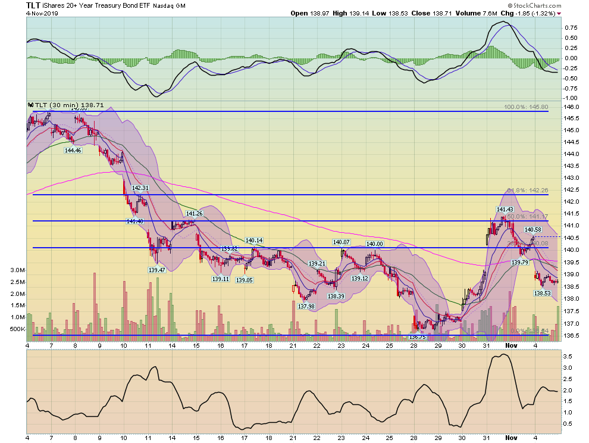Screen dimensions: 589x443
Task: Click the 139.79 price label
Action: (520, 263)
